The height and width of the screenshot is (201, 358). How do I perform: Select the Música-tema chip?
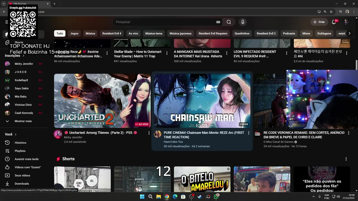point(154,33)
